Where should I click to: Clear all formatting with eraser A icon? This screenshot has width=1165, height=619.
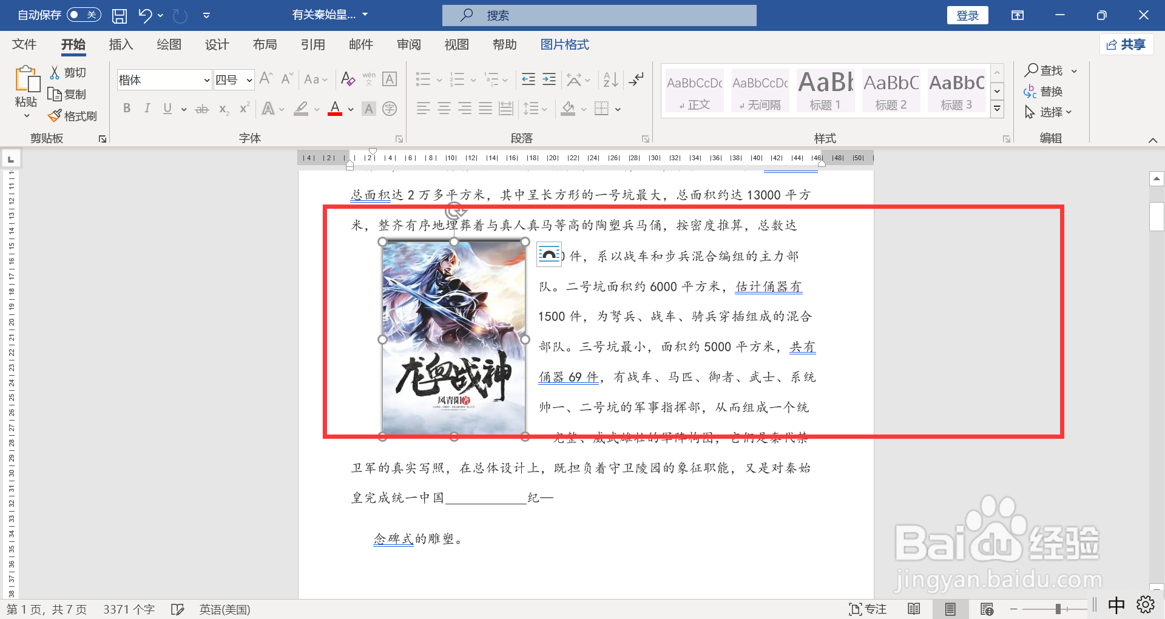pos(348,79)
